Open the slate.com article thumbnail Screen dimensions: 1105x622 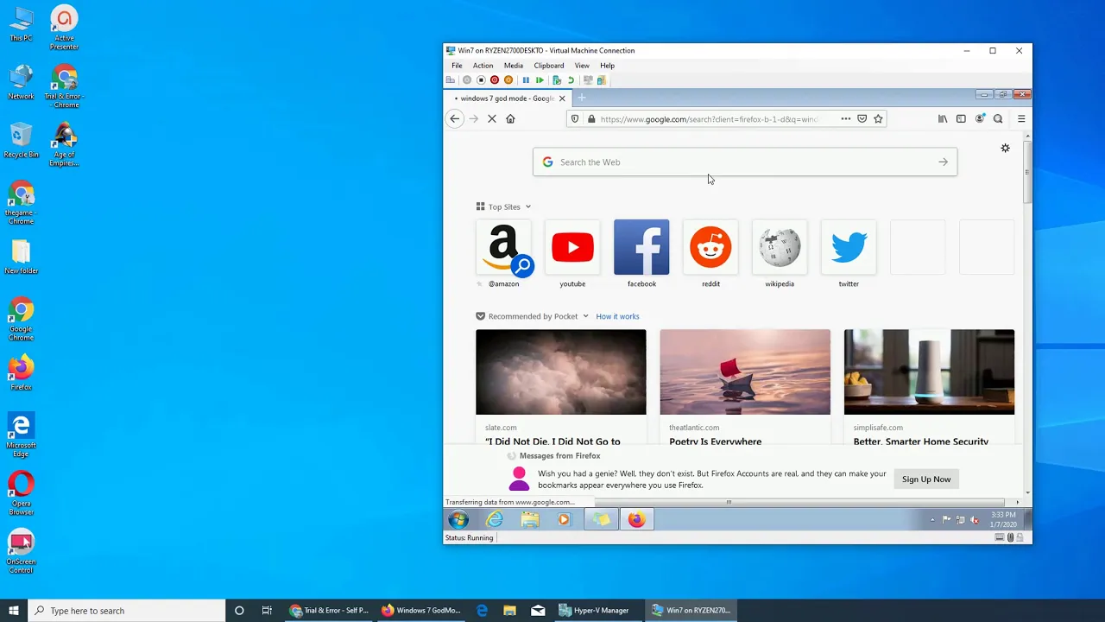(x=560, y=371)
